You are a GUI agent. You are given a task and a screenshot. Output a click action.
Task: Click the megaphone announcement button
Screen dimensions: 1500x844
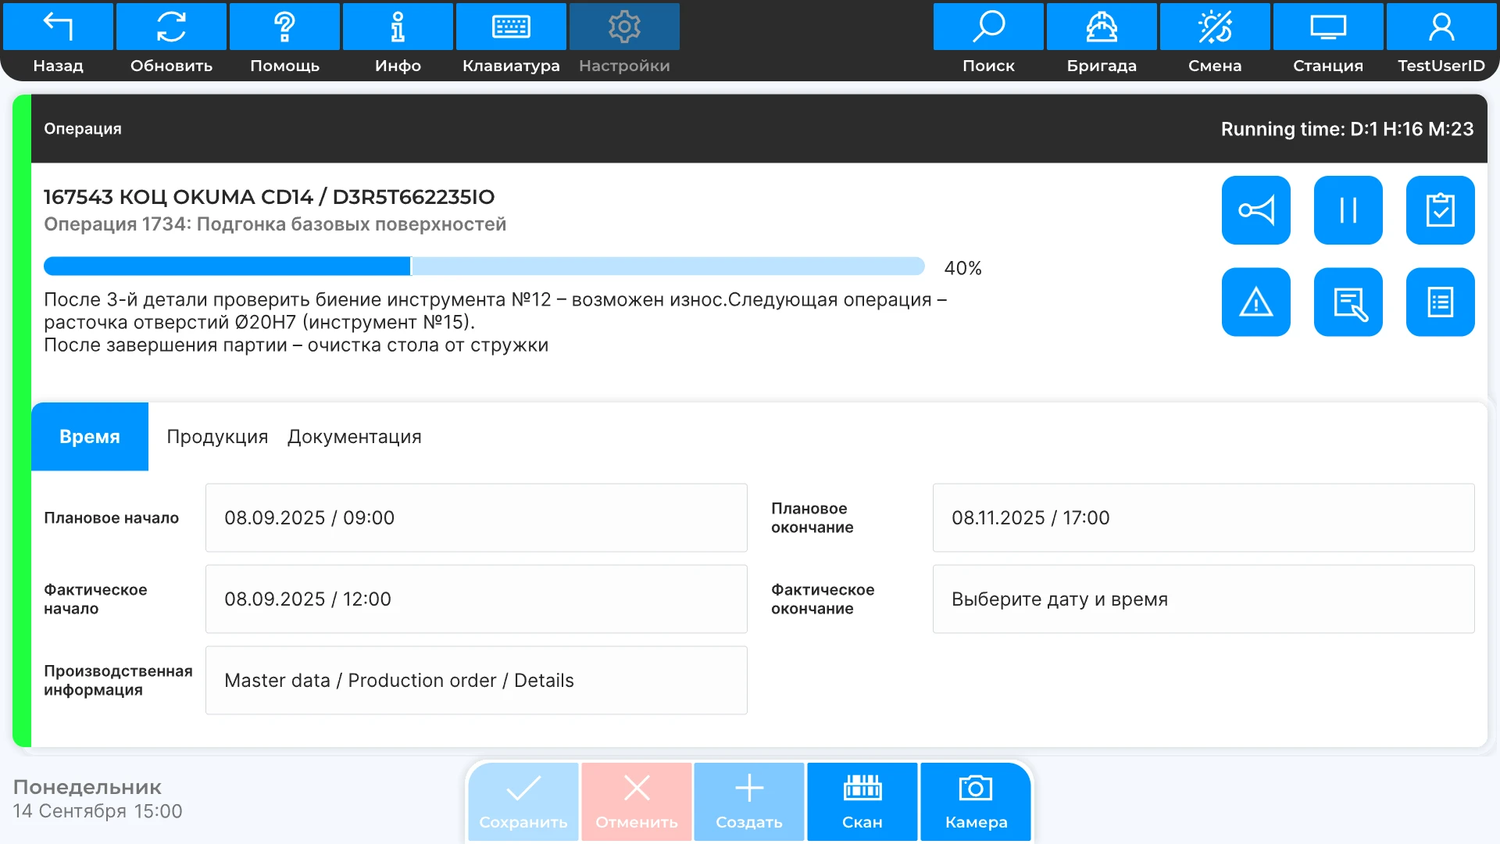(1256, 210)
